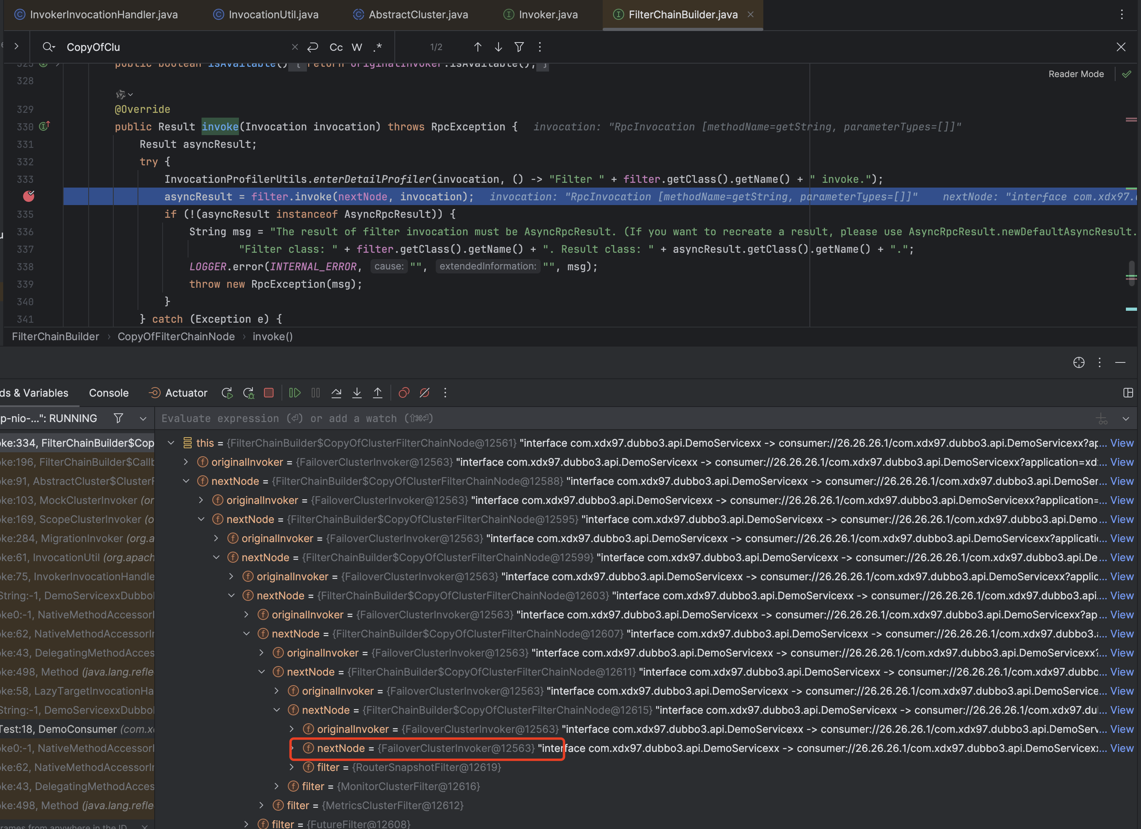Select DemoConsumer Test:18 stack frame
Image resolution: width=1141 pixels, height=829 pixels.
(x=77, y=729)
